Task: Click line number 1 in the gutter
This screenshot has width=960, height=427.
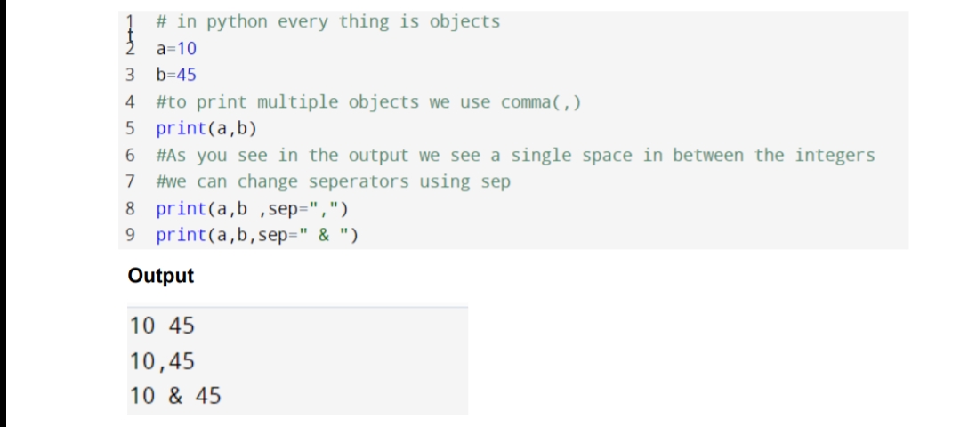Action: (130, 22)
